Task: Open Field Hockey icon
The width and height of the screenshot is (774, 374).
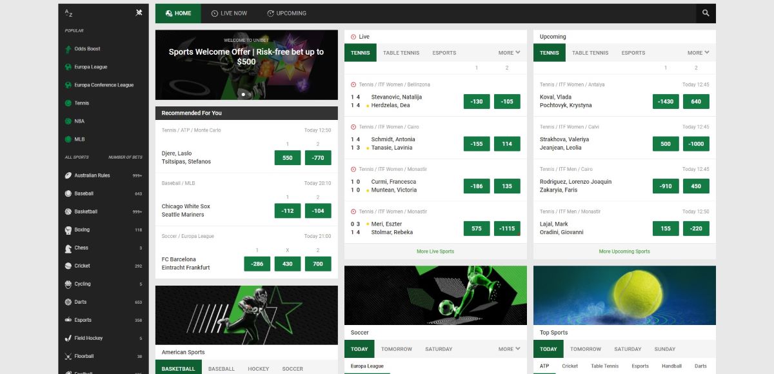Action: (68, 338)
